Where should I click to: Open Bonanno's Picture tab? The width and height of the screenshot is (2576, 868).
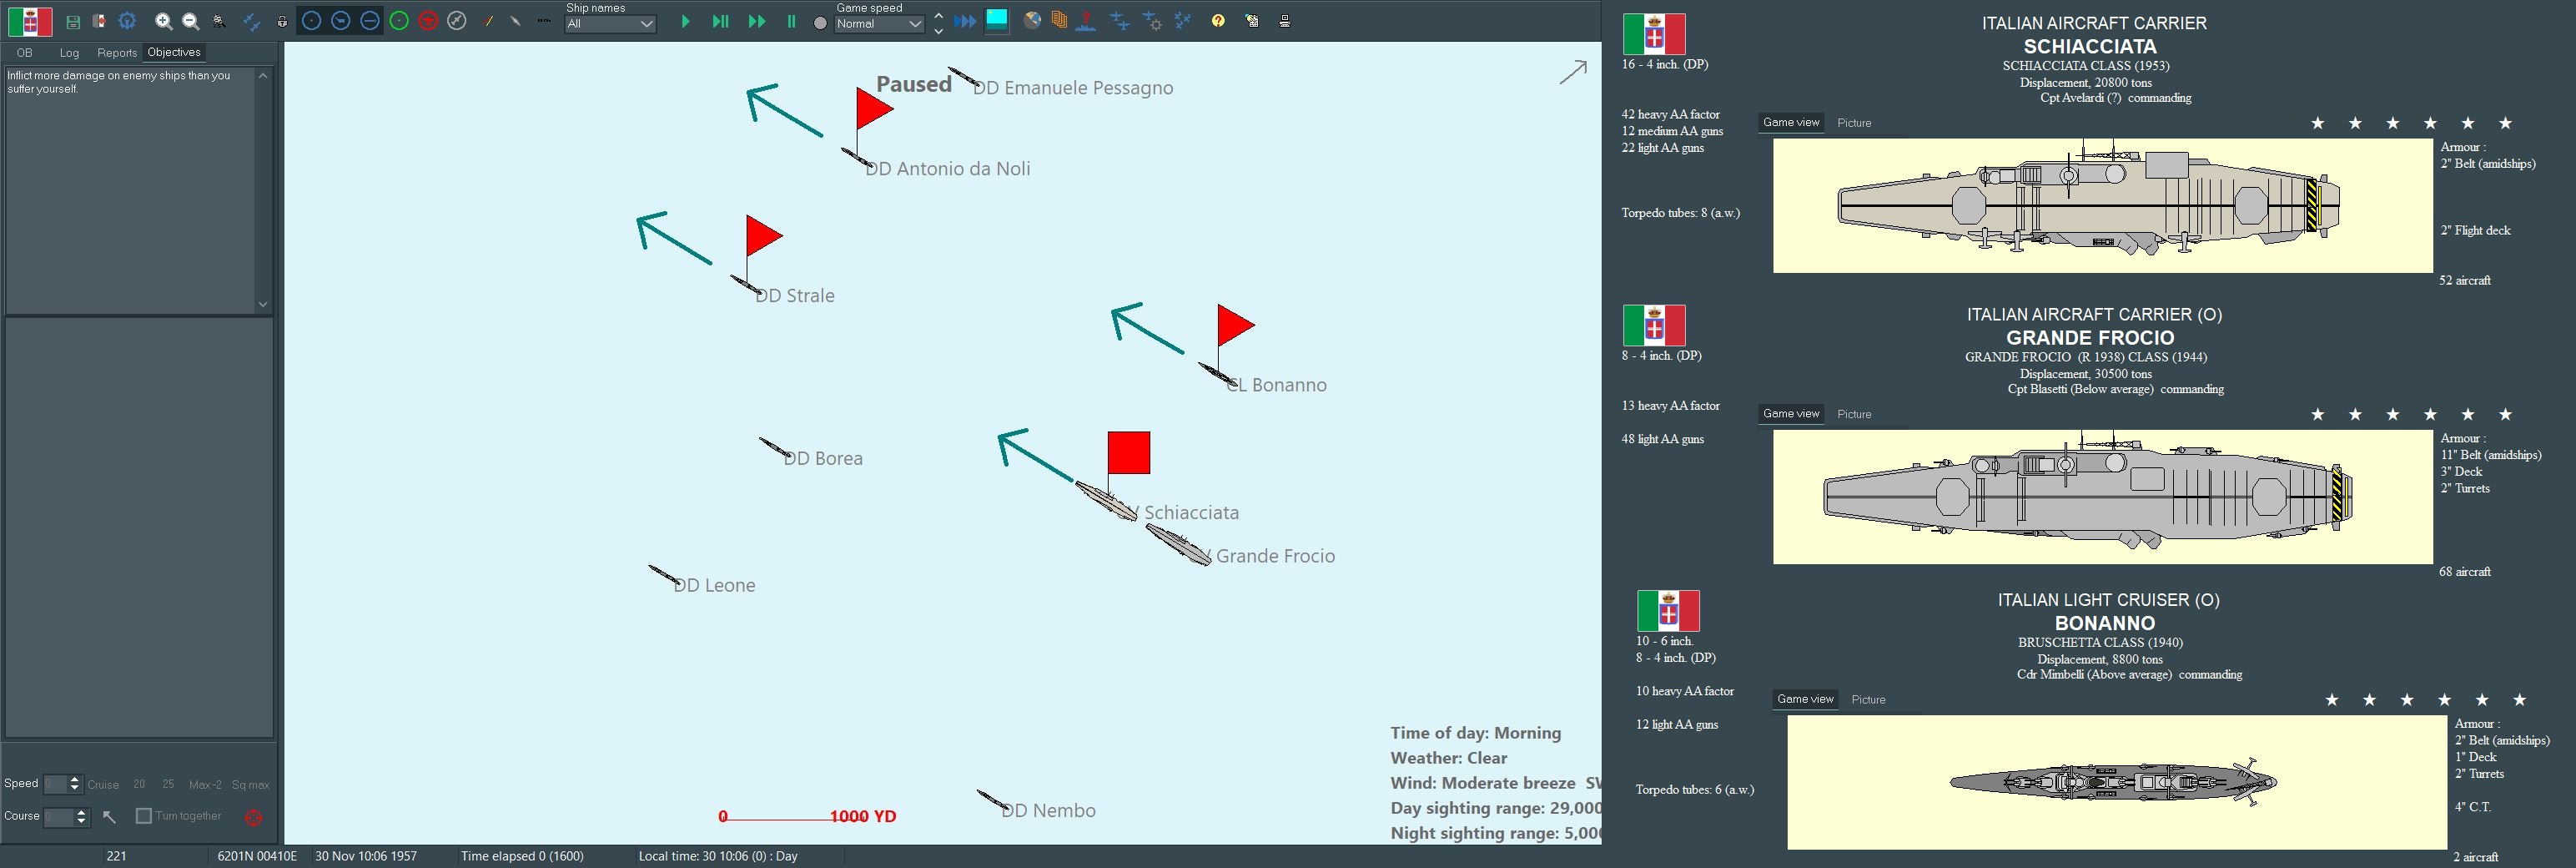coord(1868,700)
